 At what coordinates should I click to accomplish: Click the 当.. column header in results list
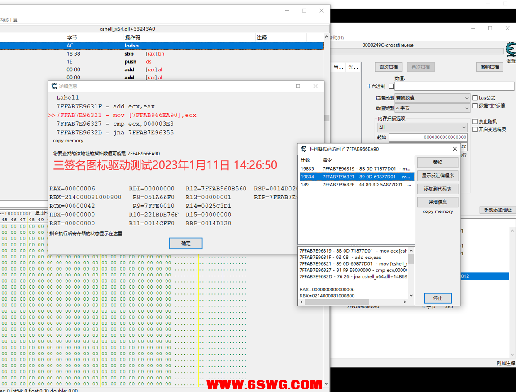tap(338, 67)
